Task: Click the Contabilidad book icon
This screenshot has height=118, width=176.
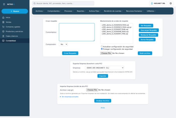Action: [3, 41]
